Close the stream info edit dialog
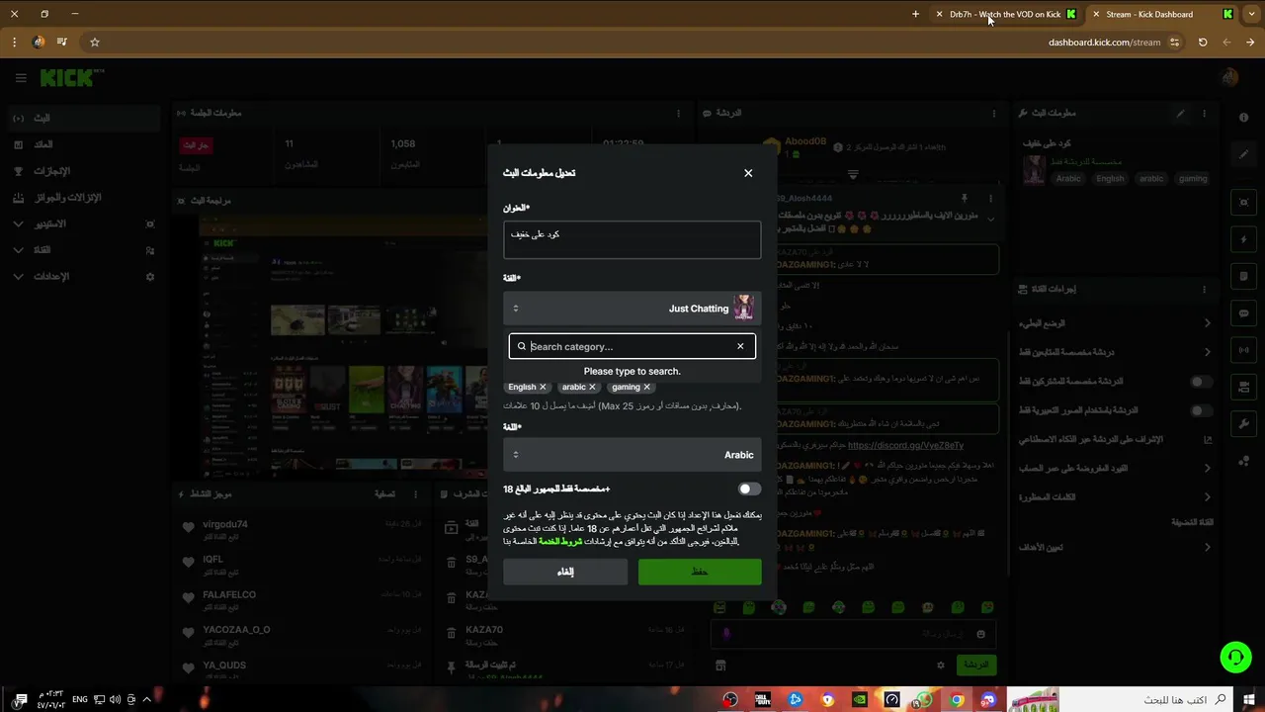 (748, 173)
